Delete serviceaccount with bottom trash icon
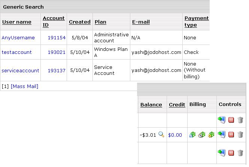249x167 pixels. tap(240, 153)
